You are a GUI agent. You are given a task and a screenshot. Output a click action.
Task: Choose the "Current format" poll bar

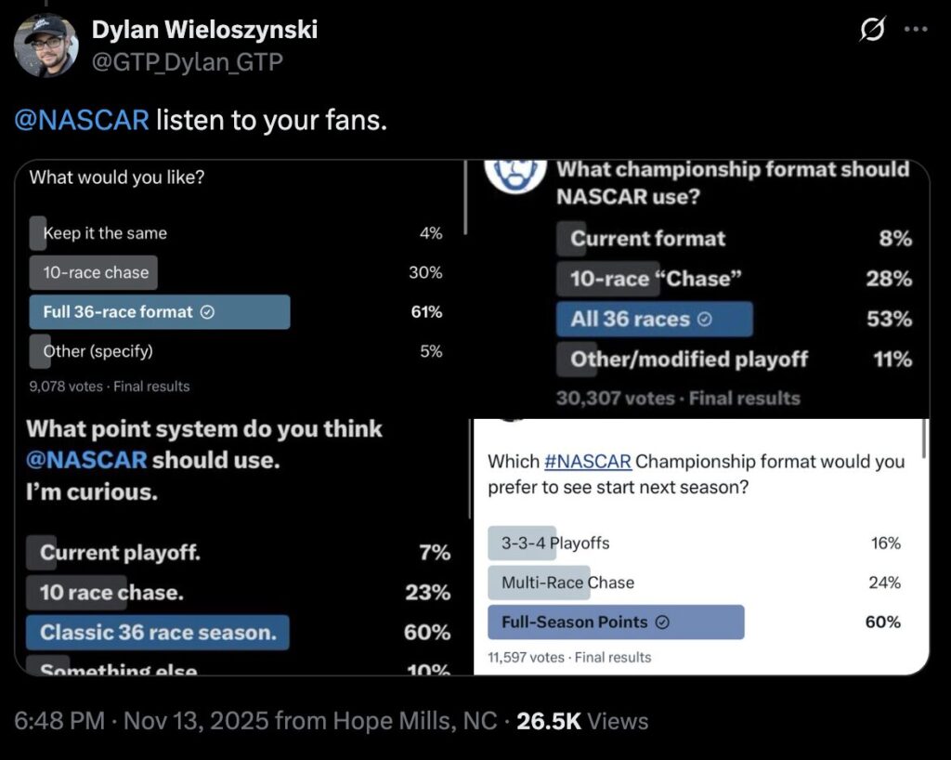tap(647, 239)
